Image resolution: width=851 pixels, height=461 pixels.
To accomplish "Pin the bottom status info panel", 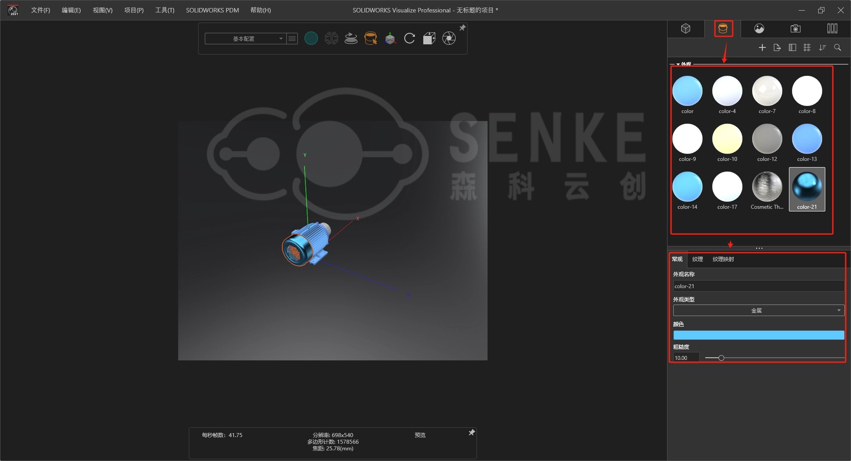I will point(472,433).
